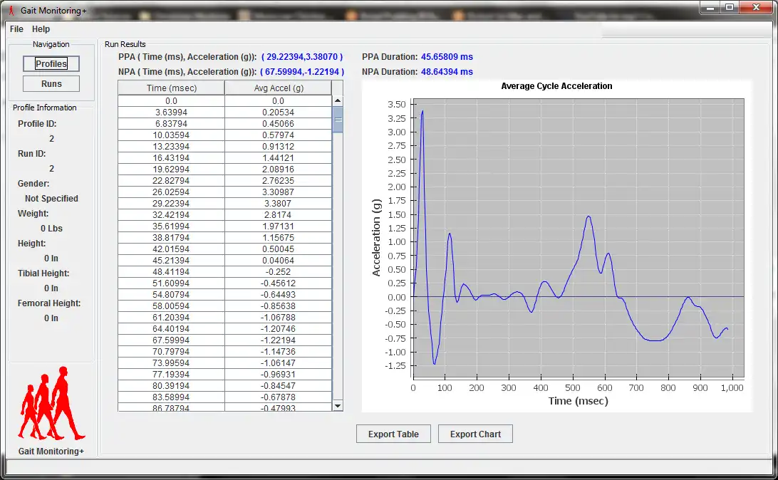Select the table cell 0.20534
Viewport: 778px width, 480px height.
[x=279, y=113]
